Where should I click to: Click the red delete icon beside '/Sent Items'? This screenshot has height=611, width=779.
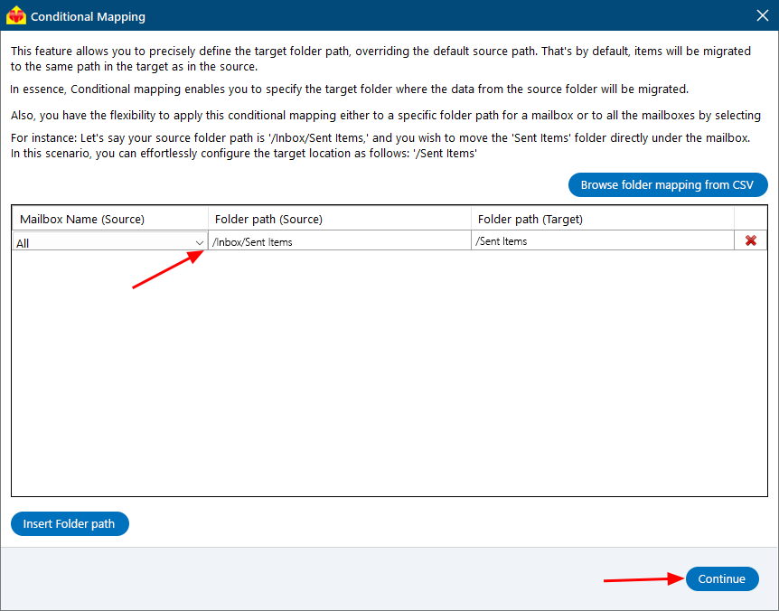(750, 240)
